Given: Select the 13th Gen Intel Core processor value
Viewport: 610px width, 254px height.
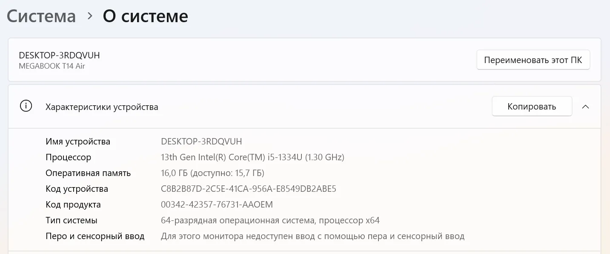Looking at the screenshot, I should coord(252,157).
